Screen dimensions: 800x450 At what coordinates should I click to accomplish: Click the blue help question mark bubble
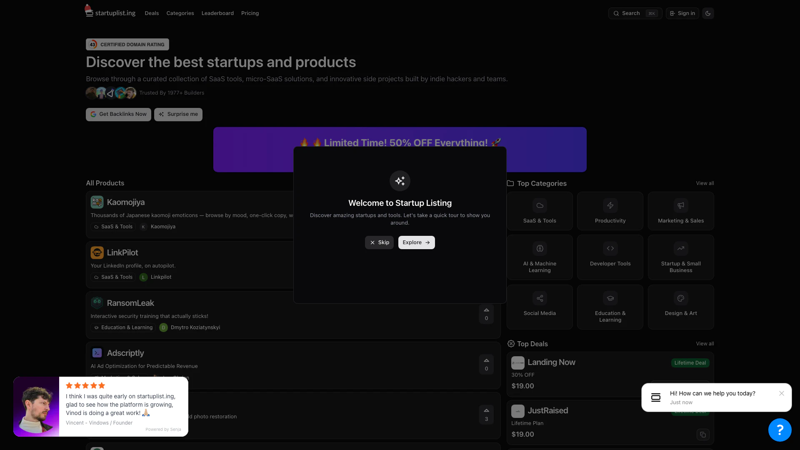click(x=780, y=430)
